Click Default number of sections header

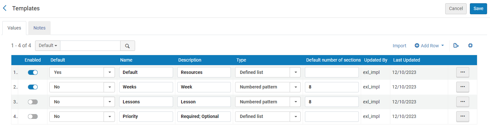click(333, 60)
